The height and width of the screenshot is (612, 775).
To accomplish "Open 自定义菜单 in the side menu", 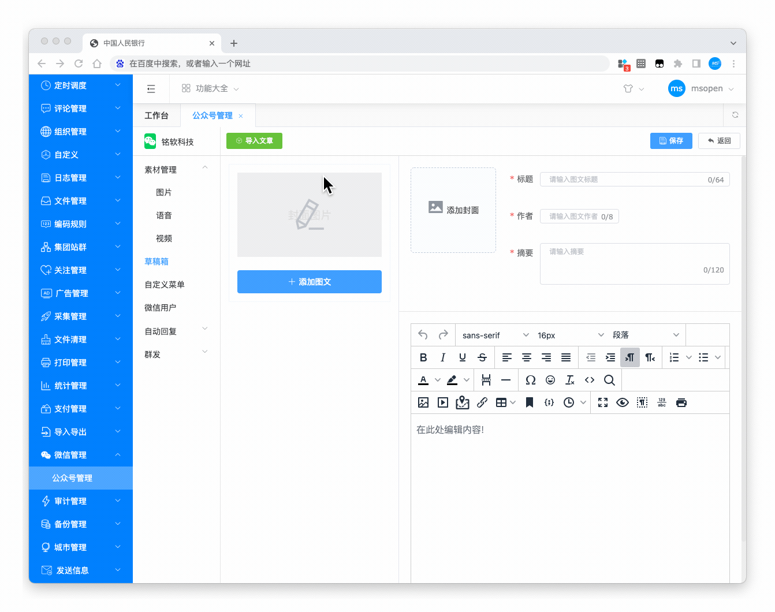I will pyautogui.click(x=165, y=285).
